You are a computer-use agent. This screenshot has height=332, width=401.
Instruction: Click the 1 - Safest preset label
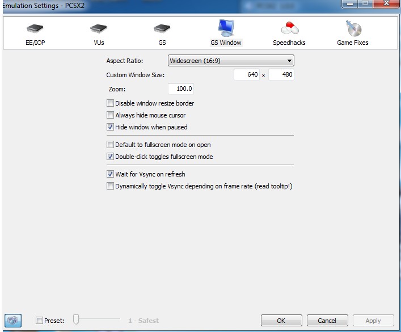(143, 321)
